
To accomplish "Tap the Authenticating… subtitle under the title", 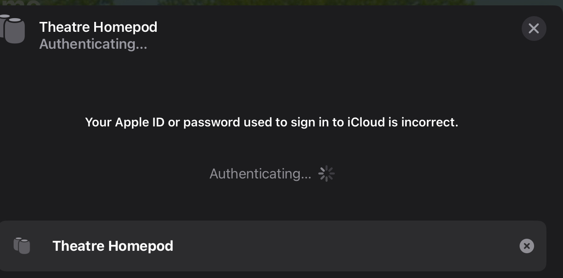I will [x=93, y=44].
